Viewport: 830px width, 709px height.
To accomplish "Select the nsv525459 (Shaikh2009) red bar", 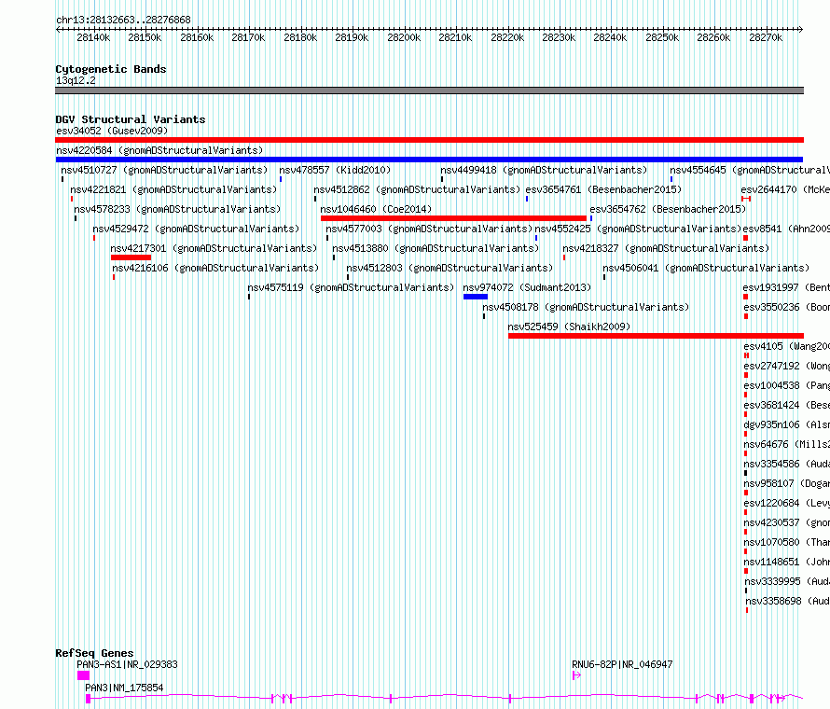I will [x=656, y=336].
